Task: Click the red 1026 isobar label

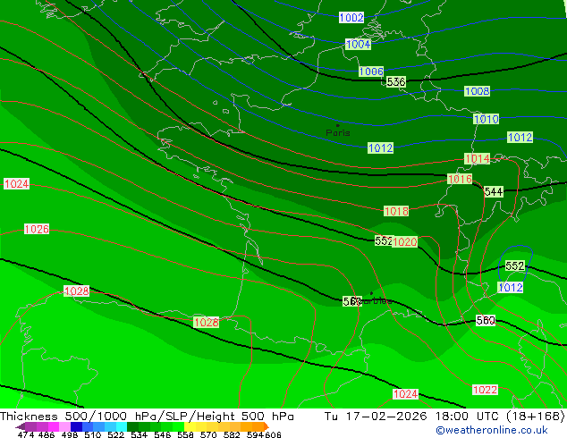Action: click(x=37, y=229)
